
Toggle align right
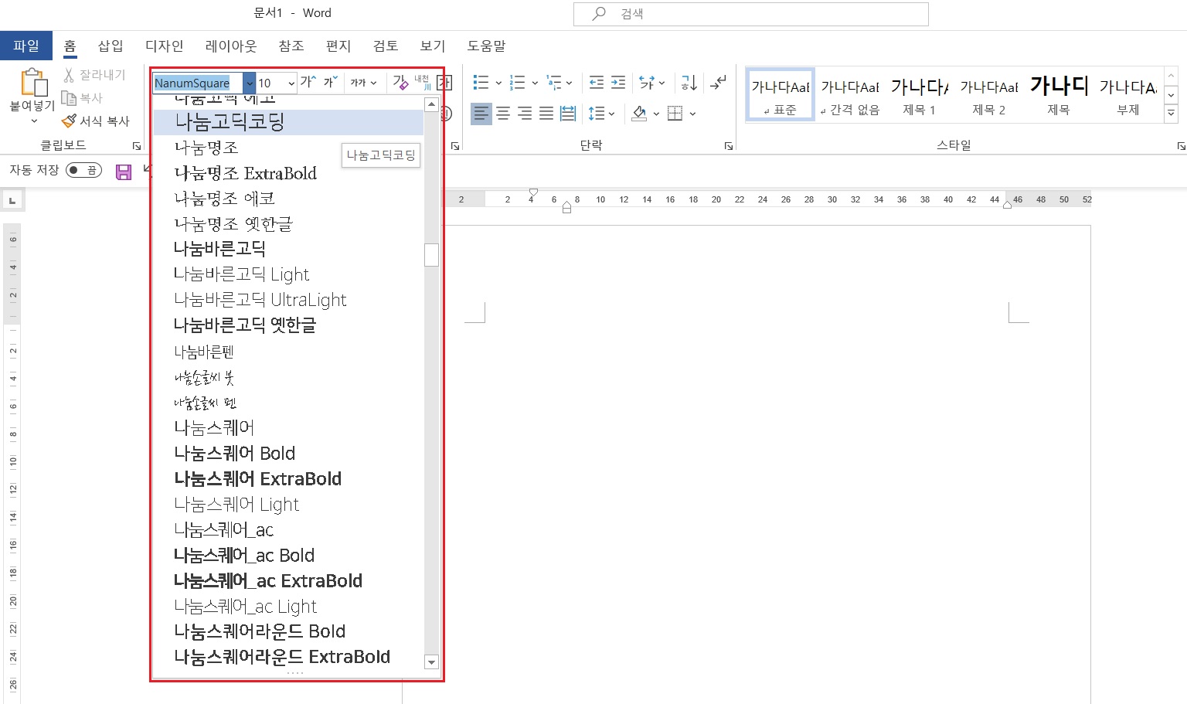coord(525,114)
